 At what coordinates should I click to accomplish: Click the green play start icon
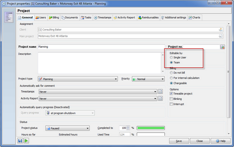[x=26, y=141]
